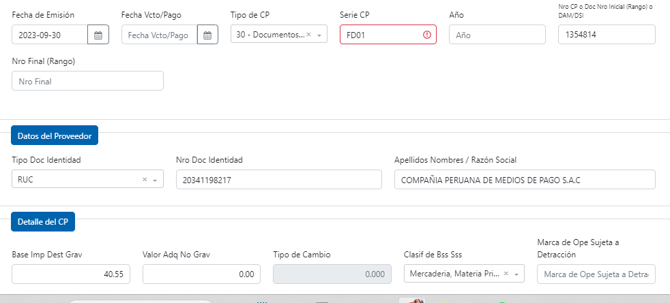The image size is (670, 303).
Task: Click the Razón Social input field
Action: click(525, 180)
